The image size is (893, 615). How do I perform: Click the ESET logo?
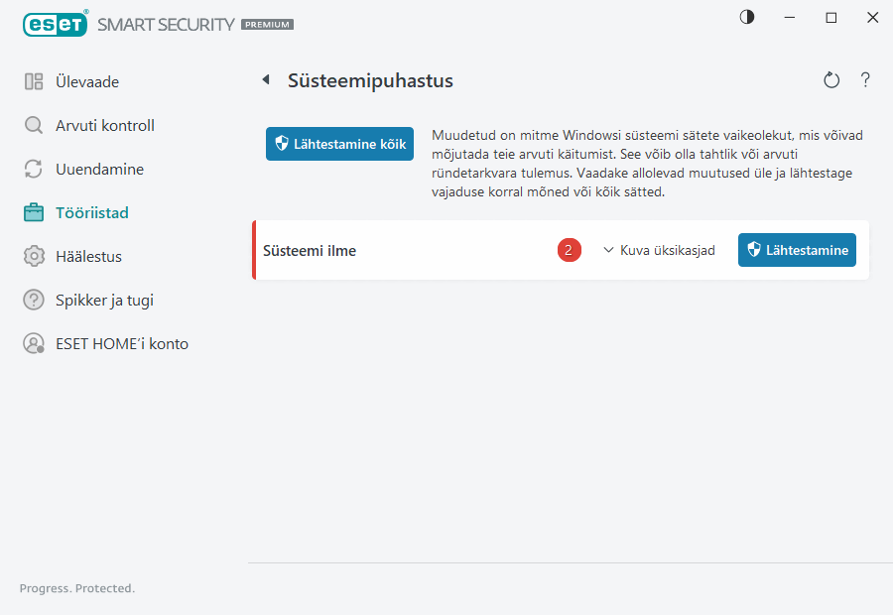coord(56,24)
